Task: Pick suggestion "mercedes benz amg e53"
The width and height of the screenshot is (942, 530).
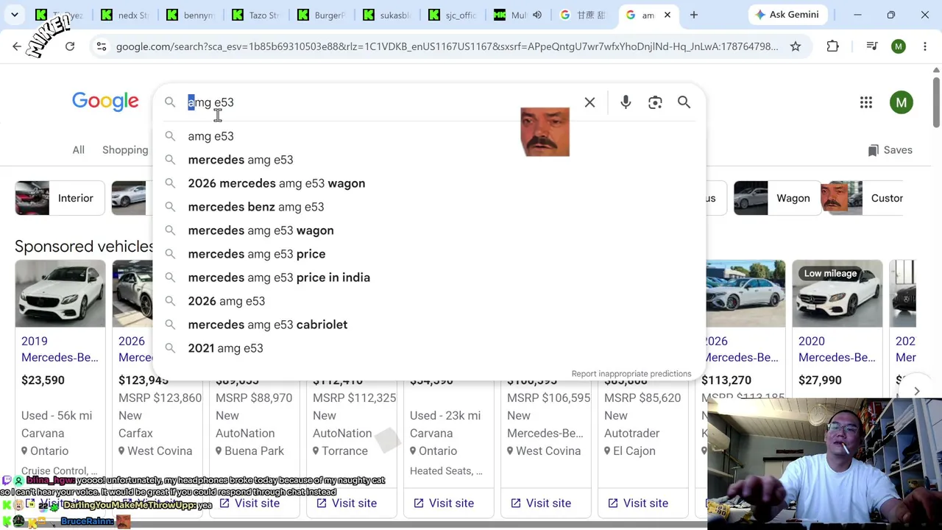Action: [429, 207]
